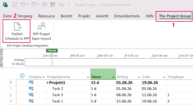Click the table view icon in quick access toolbar

pyautogui.click(x=53, y=5)
